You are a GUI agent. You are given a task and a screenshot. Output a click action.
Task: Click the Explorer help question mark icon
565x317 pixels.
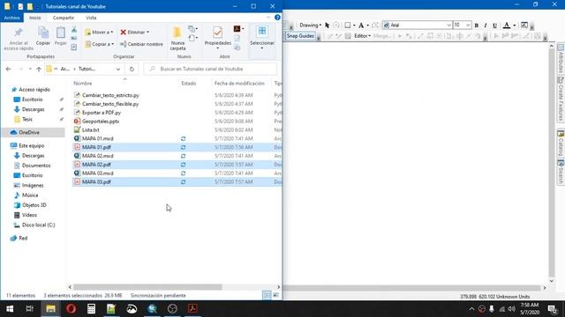[277, 18]
